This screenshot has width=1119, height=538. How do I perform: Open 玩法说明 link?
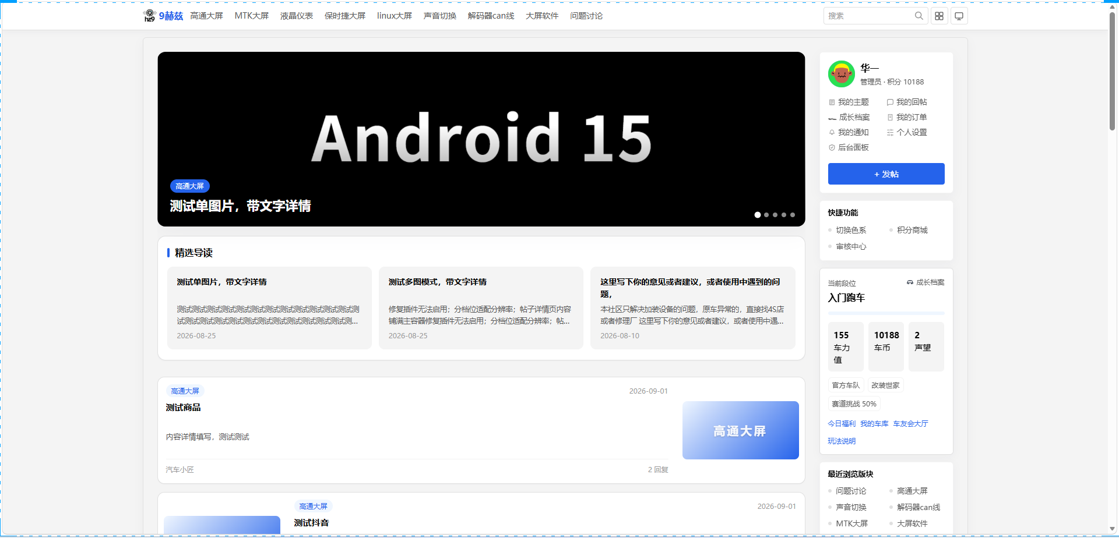click(x=842, y=441)
